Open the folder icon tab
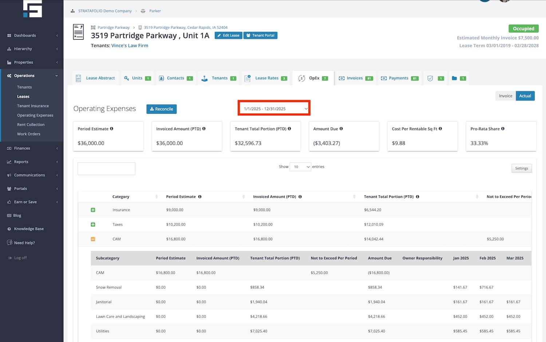Viewport: 546px width, 342px height. [x=454, y=78]
